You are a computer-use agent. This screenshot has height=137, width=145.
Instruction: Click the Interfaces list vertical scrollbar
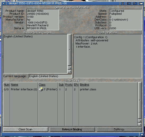pos(140,100)
